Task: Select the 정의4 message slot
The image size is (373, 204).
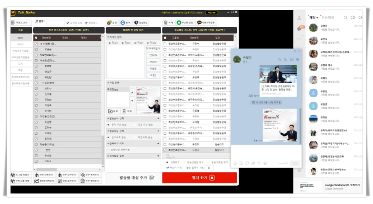Action: (x=152, y=43)
